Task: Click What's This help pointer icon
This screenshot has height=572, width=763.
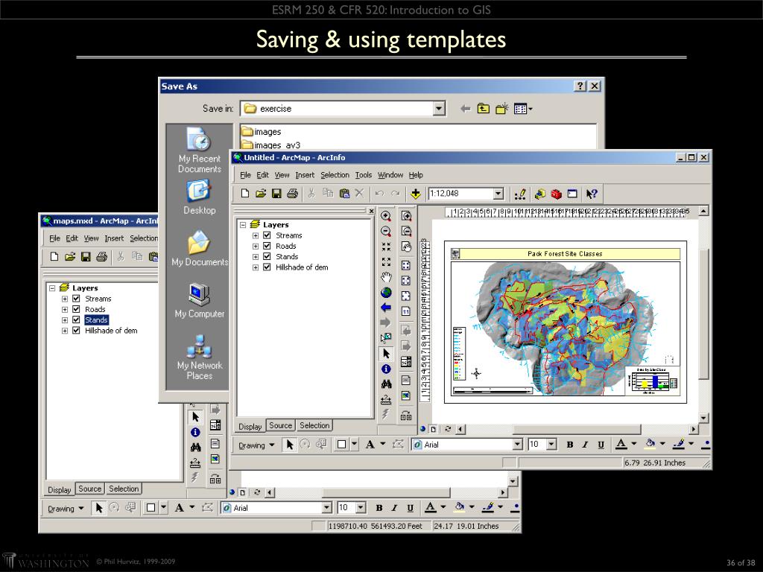Action: (x=591, y=194)
